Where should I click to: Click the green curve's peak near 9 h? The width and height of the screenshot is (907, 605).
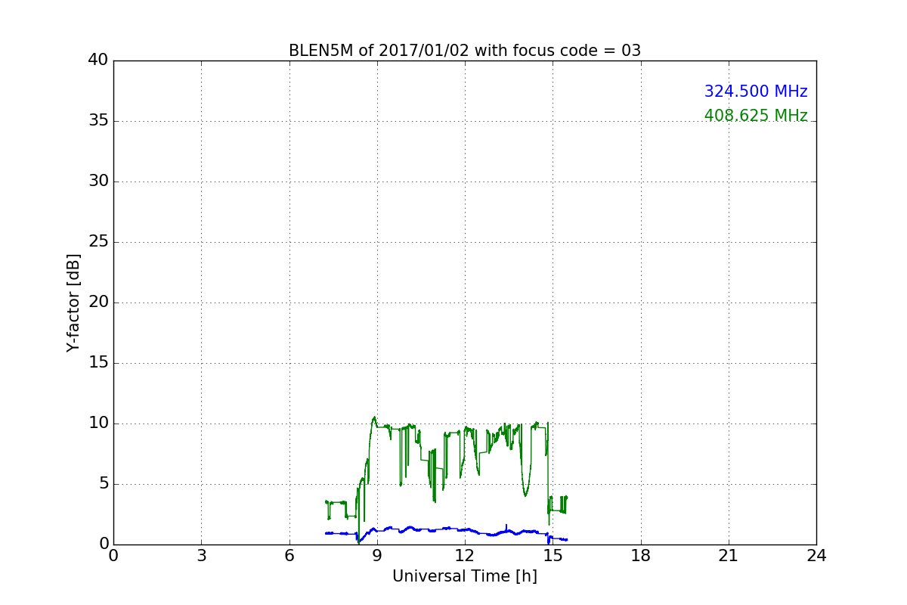pos(374,417)
